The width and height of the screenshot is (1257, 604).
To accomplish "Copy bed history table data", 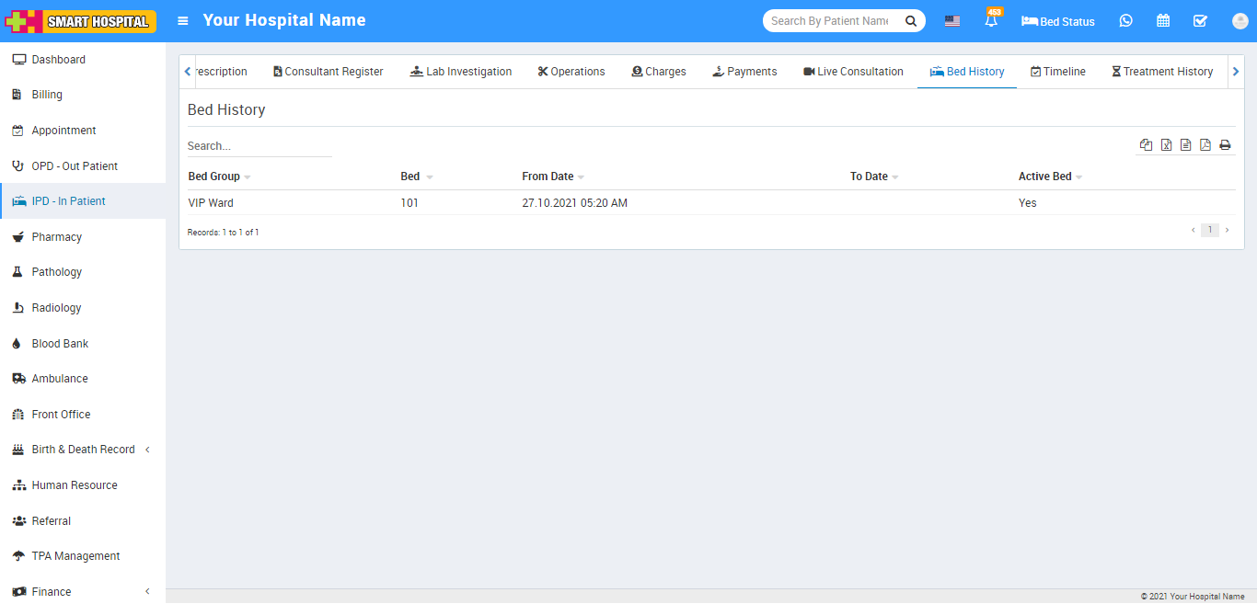I will (x=1146, y=145).
